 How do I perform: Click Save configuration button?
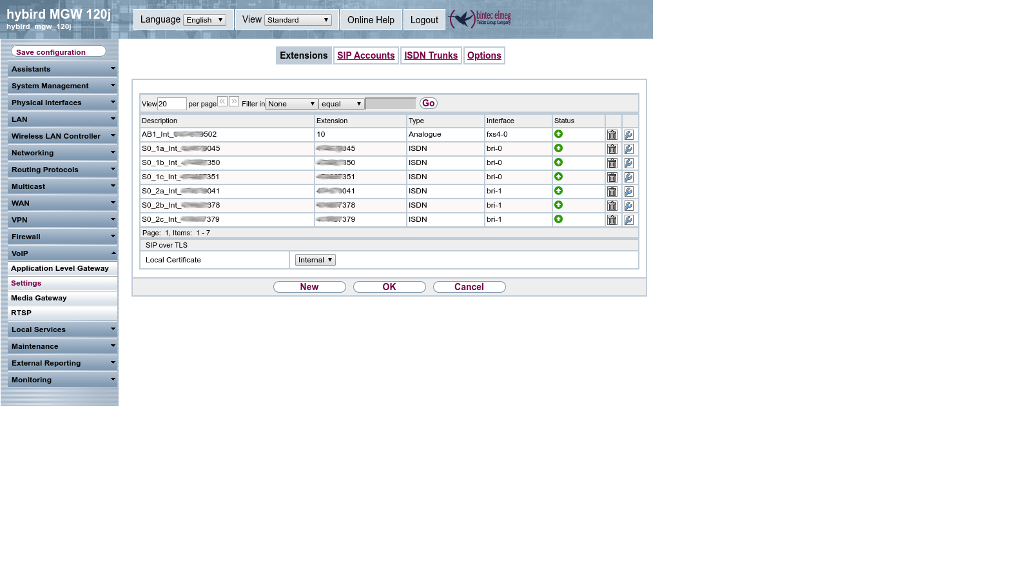pyautogui.click(x=58, y=52)
